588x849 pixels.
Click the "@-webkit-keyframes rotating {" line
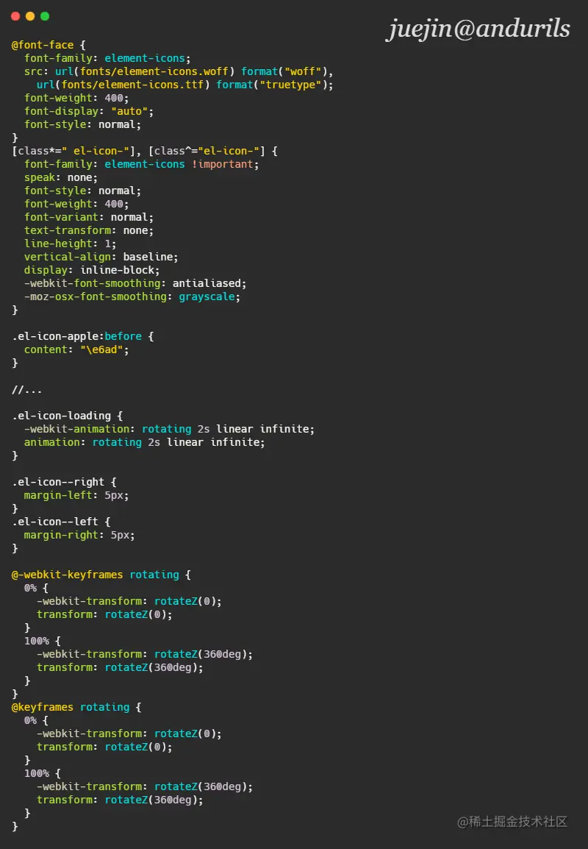pyautogui.click(x=101, y=575)
